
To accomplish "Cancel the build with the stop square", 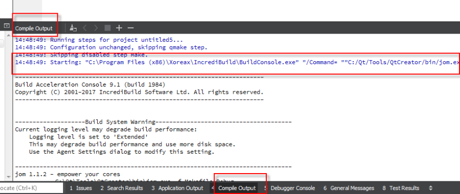I will [x=107, y=28].
